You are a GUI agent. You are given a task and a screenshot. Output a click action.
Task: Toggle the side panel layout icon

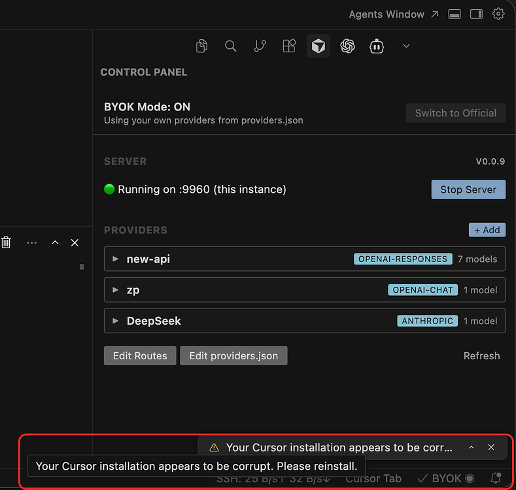pos(476,14)
